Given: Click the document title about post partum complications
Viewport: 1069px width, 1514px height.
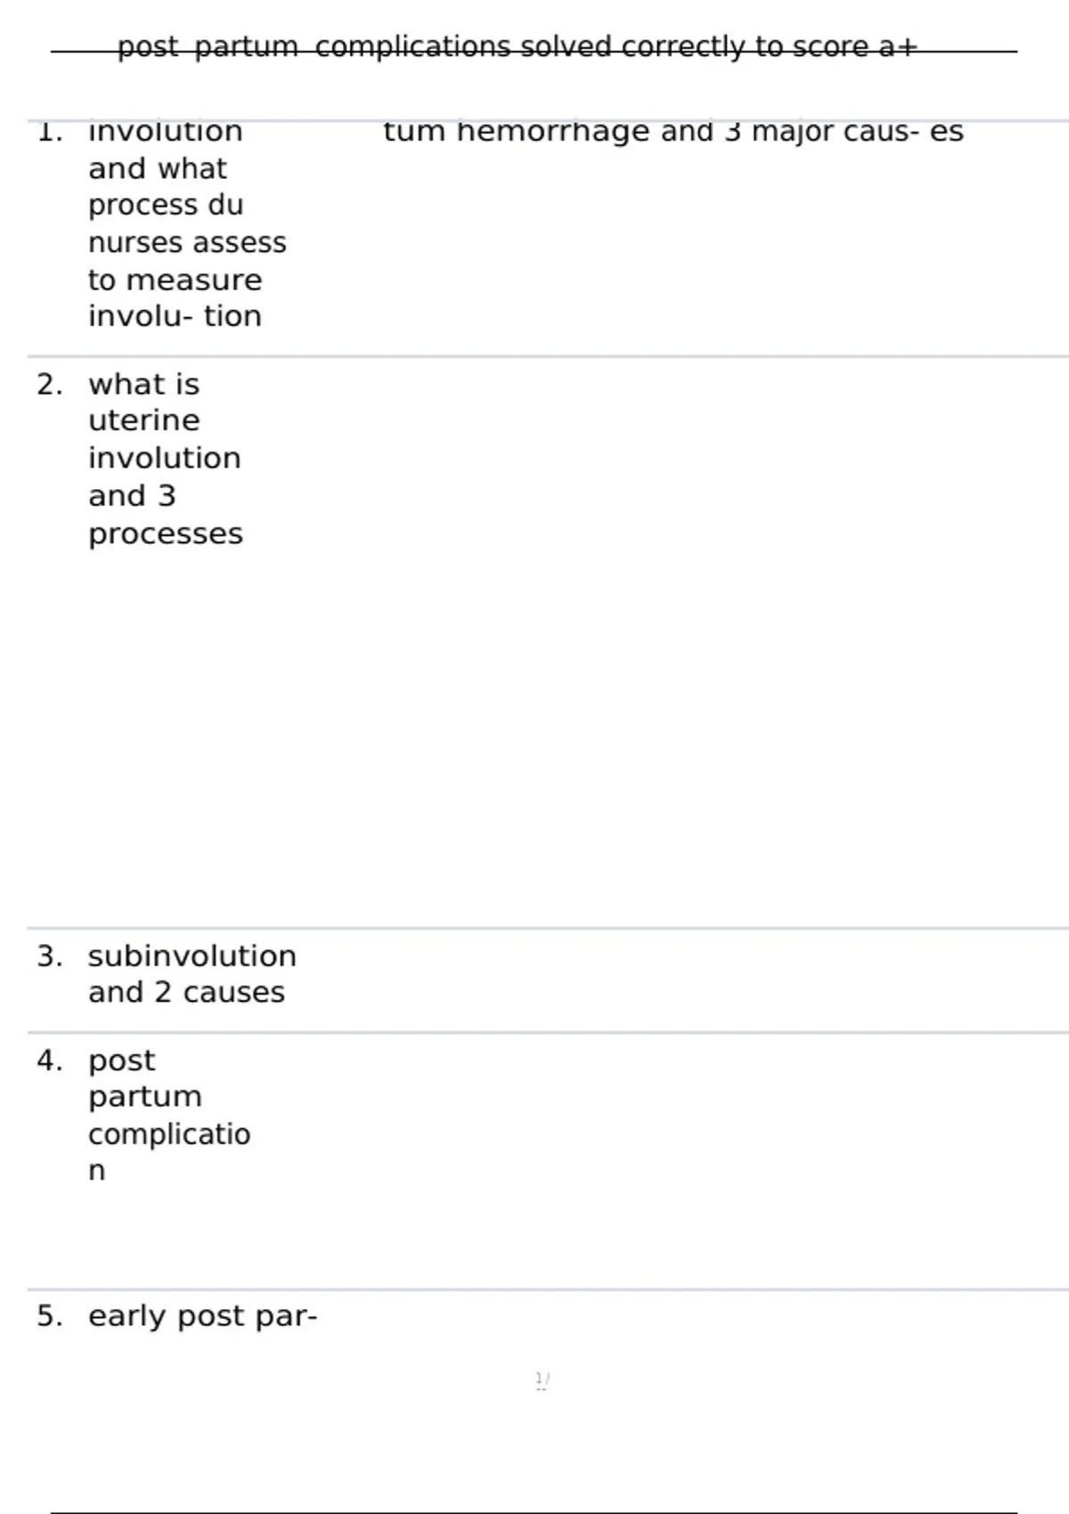Looking at the screenshot, I should tap(517, 46).
